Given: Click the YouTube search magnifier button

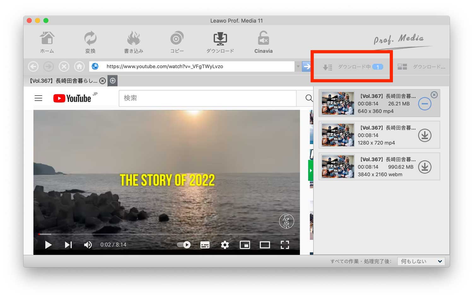Looking at the screenshot, I should coord(309,98).
